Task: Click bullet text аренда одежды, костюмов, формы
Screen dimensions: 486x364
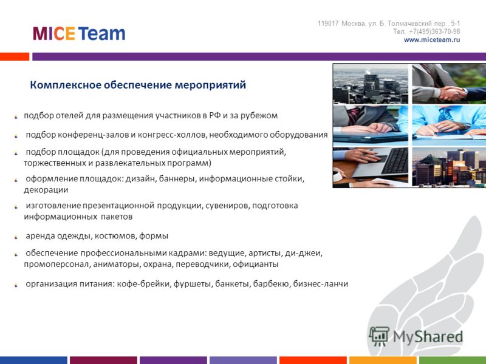Action: click(x=97, y=236)
